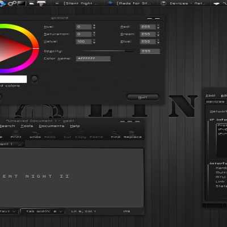The height and width of the screenshot is (227, 227).
Task: Open the Tools menu in gedit
Action: point(27,126)
